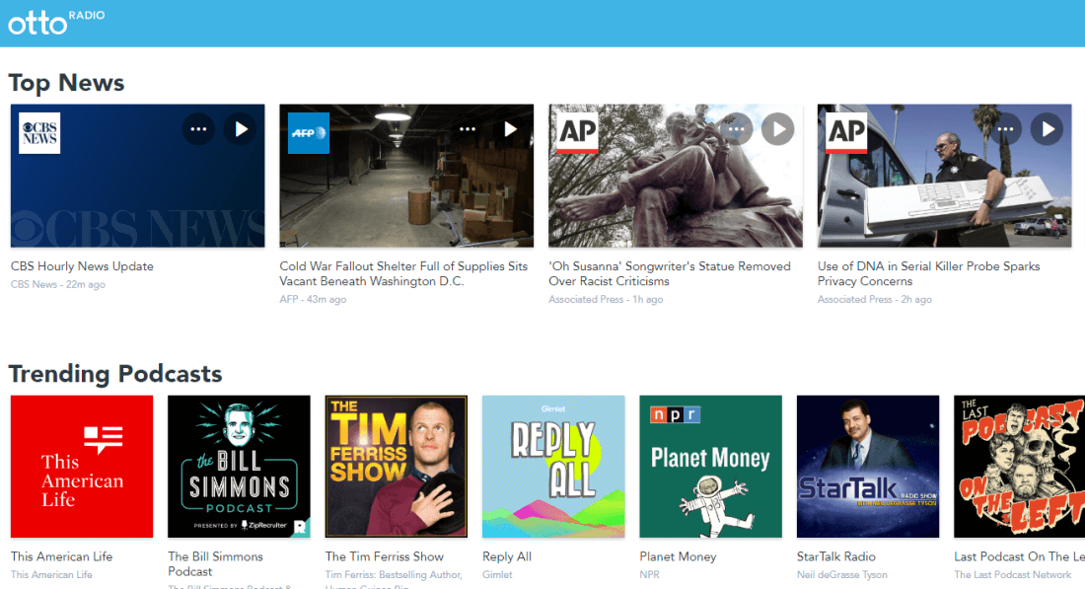Click the Top News section heading
This screenshot has width=1085, height=589.
click(x=66, y=83)
